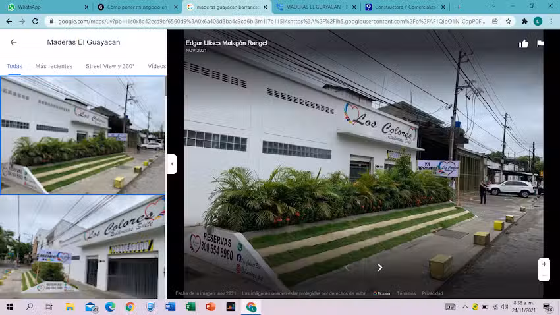The height and width of the screenshot is (315, 560).
Task: Select the second Los Colores photo thumbnail
Action: pyautogui.click(x=82, y=247)
